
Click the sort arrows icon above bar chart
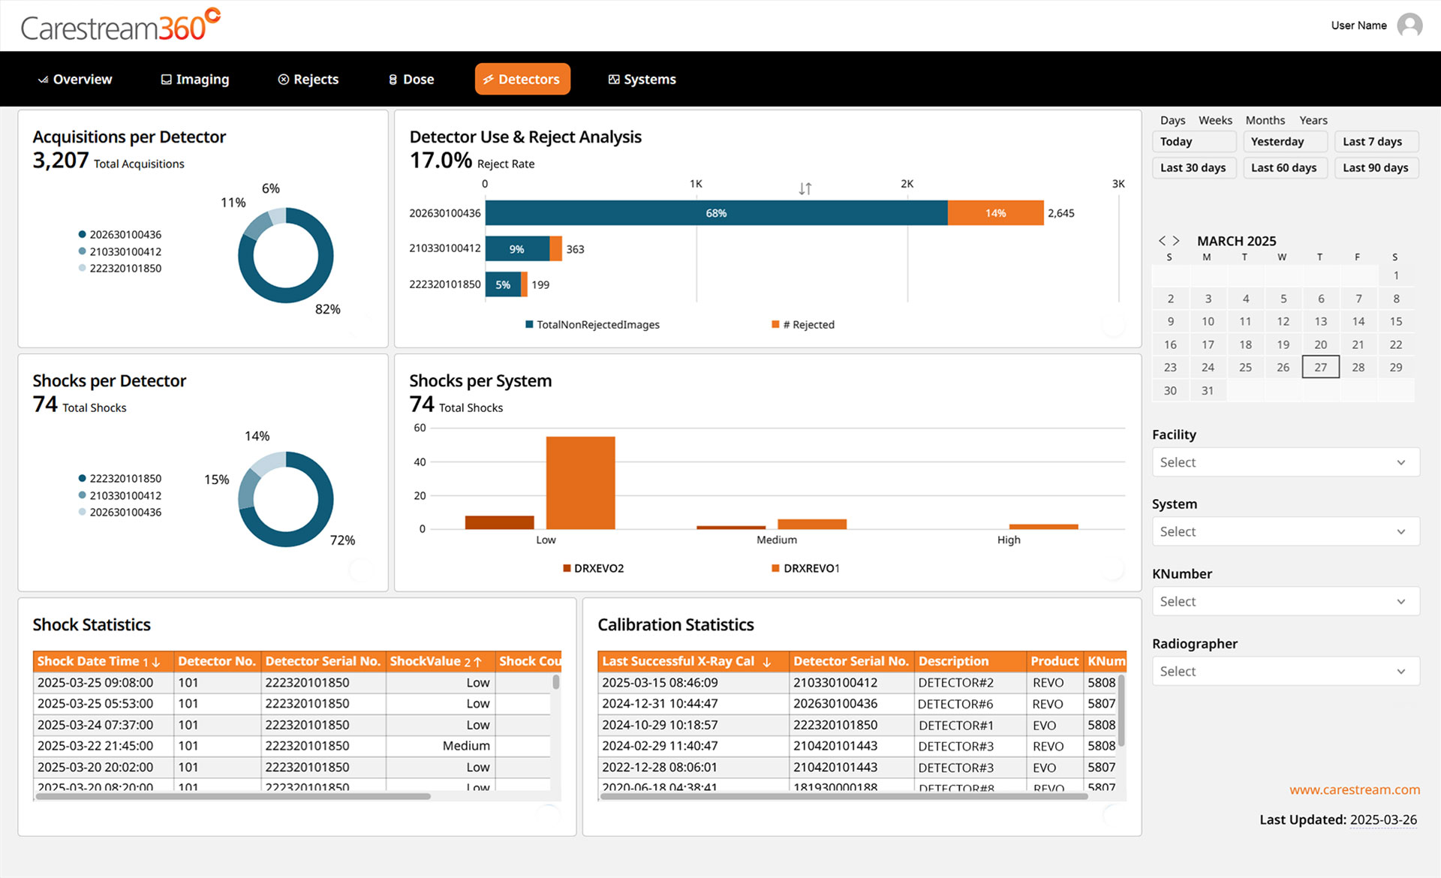coord(805,188)
